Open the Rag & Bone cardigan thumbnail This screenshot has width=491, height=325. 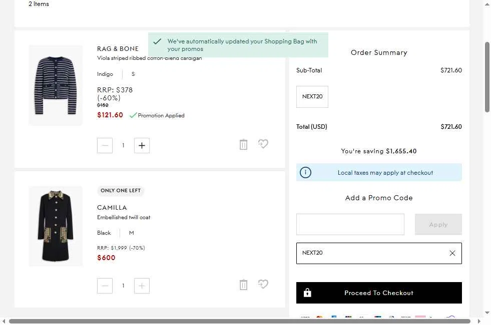[56, 85]
